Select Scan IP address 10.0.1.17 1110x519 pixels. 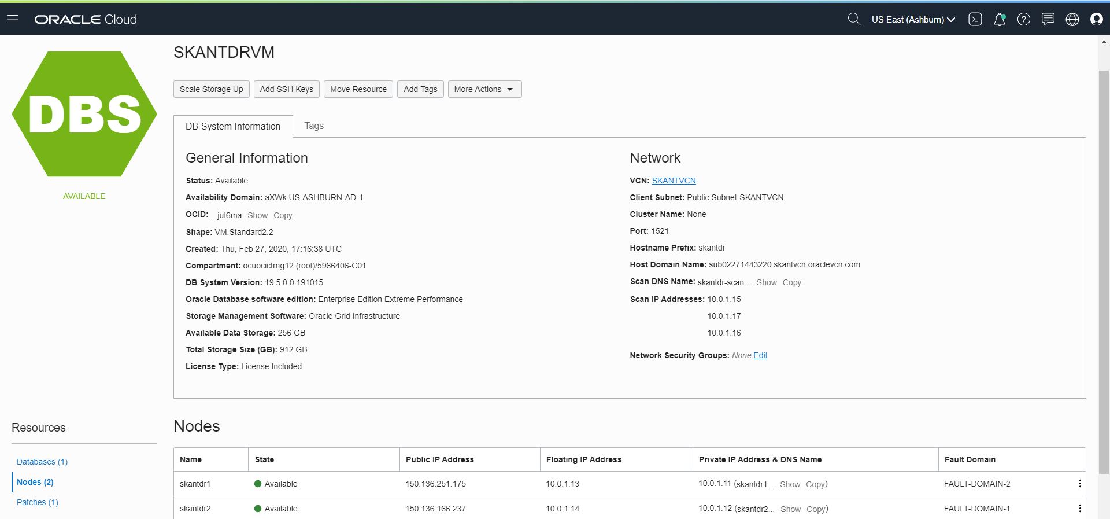[724, 316]
